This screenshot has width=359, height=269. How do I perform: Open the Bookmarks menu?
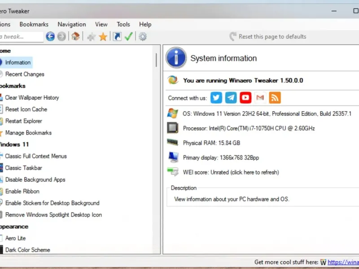click(x=34, y=24)
